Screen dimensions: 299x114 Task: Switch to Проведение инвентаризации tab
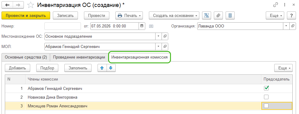(79, 57)
